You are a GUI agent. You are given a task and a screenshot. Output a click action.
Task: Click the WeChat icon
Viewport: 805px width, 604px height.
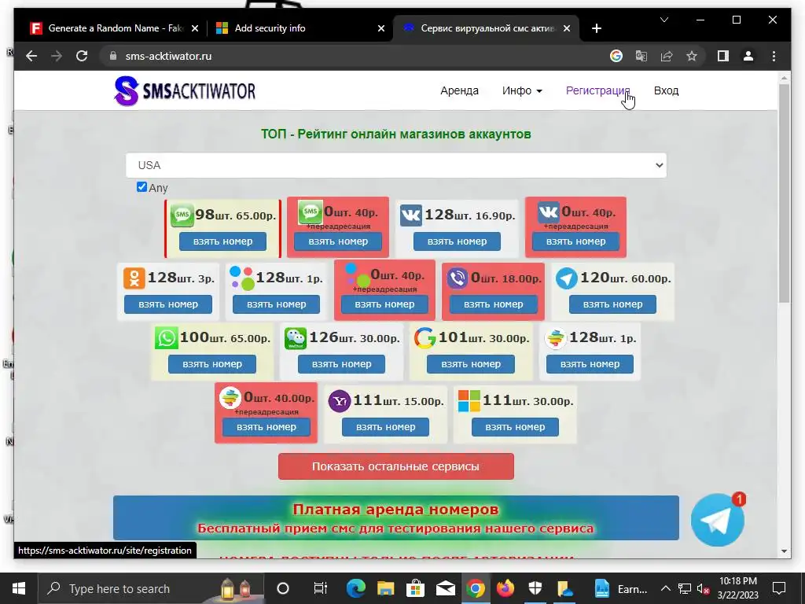(x=296, y=338)
